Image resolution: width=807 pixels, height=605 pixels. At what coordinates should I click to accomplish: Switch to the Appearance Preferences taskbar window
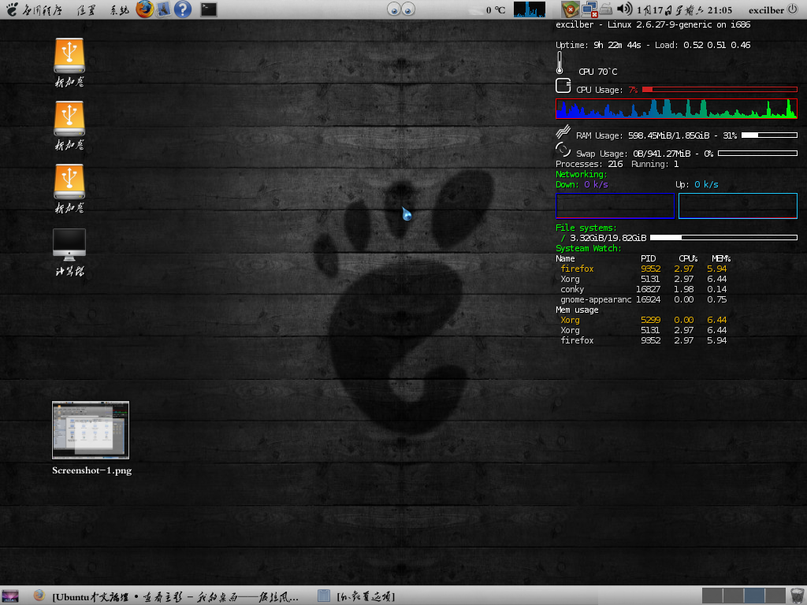coord(356,596)
